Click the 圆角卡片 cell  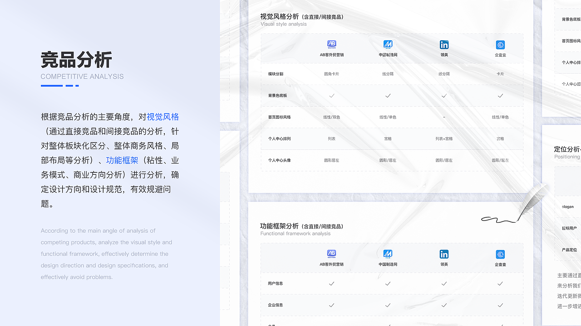tap(332, 74)
